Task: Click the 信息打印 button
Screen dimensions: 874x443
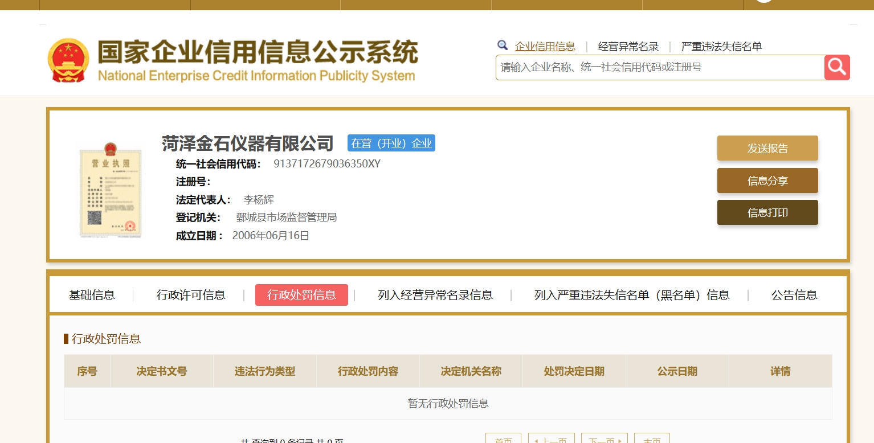Action: click(767, 212)
